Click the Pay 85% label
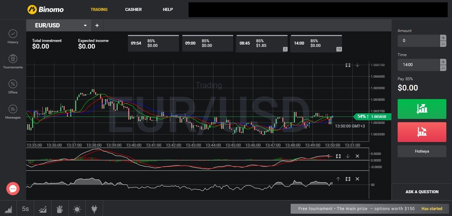This screenshot has width=452, height=216. tap(405, 79)
